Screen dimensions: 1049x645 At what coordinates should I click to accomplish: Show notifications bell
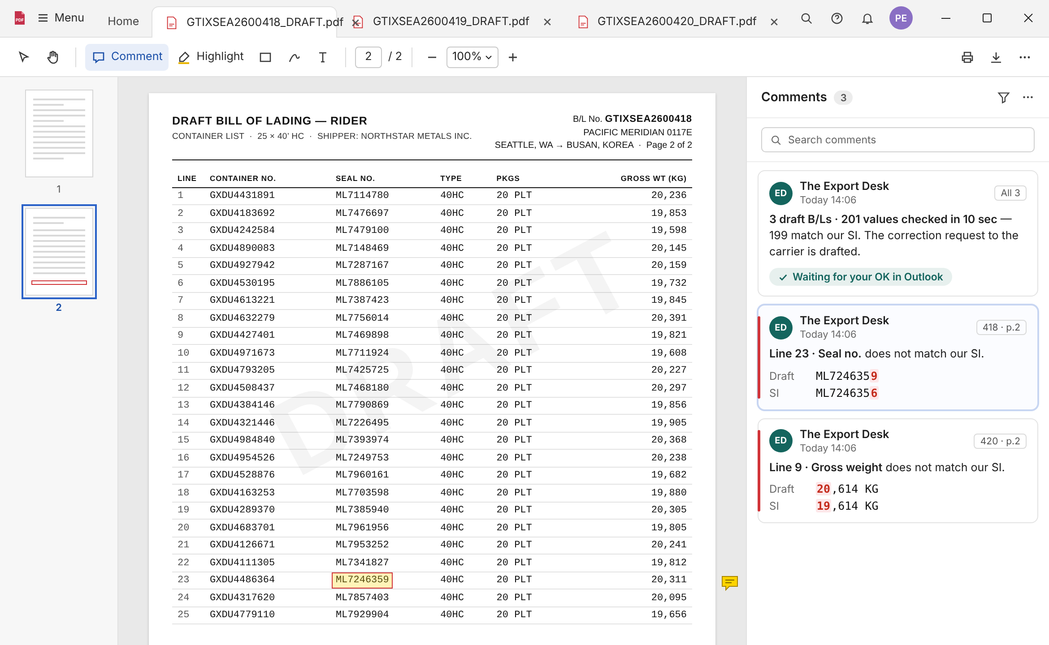(867, 18)
